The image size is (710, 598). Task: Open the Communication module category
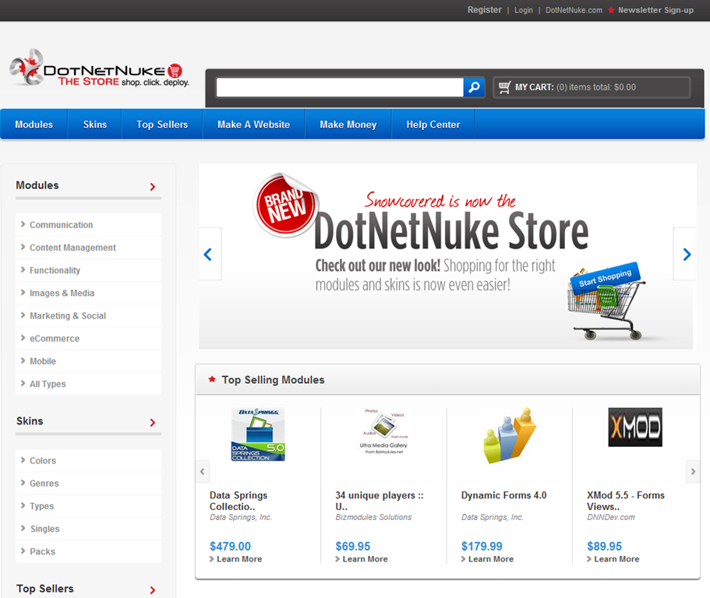pyautogui.click(x=88, y=225)
